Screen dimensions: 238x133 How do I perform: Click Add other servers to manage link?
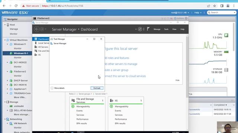[x=121, y=64]
